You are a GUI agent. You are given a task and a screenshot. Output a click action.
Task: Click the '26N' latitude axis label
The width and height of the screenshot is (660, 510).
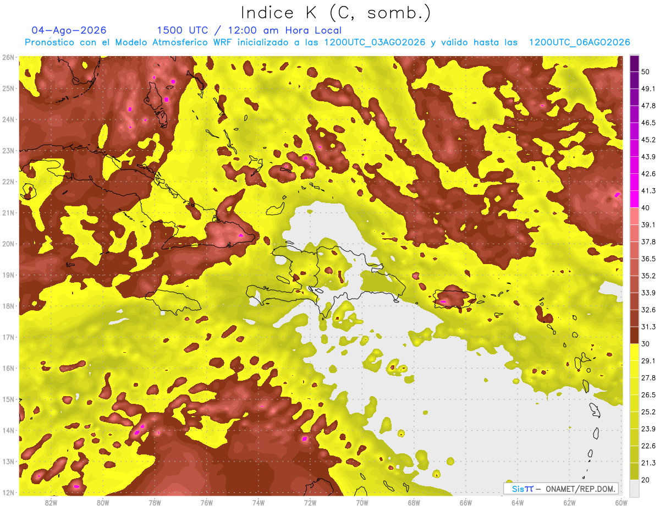pyautogui.click(x=8, y=57)
